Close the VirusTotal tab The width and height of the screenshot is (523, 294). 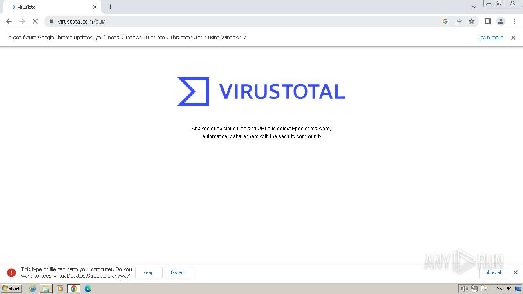(95, 7)
